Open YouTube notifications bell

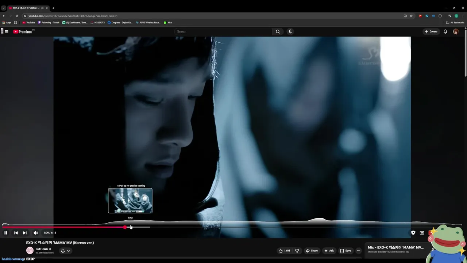point(445,31)
